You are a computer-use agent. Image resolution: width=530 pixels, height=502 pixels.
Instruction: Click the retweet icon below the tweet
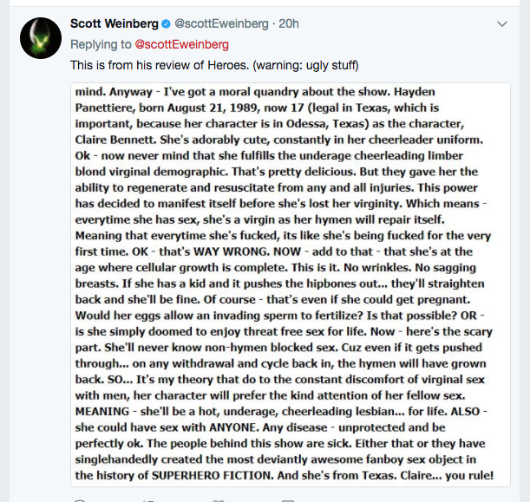click(149, 499)
